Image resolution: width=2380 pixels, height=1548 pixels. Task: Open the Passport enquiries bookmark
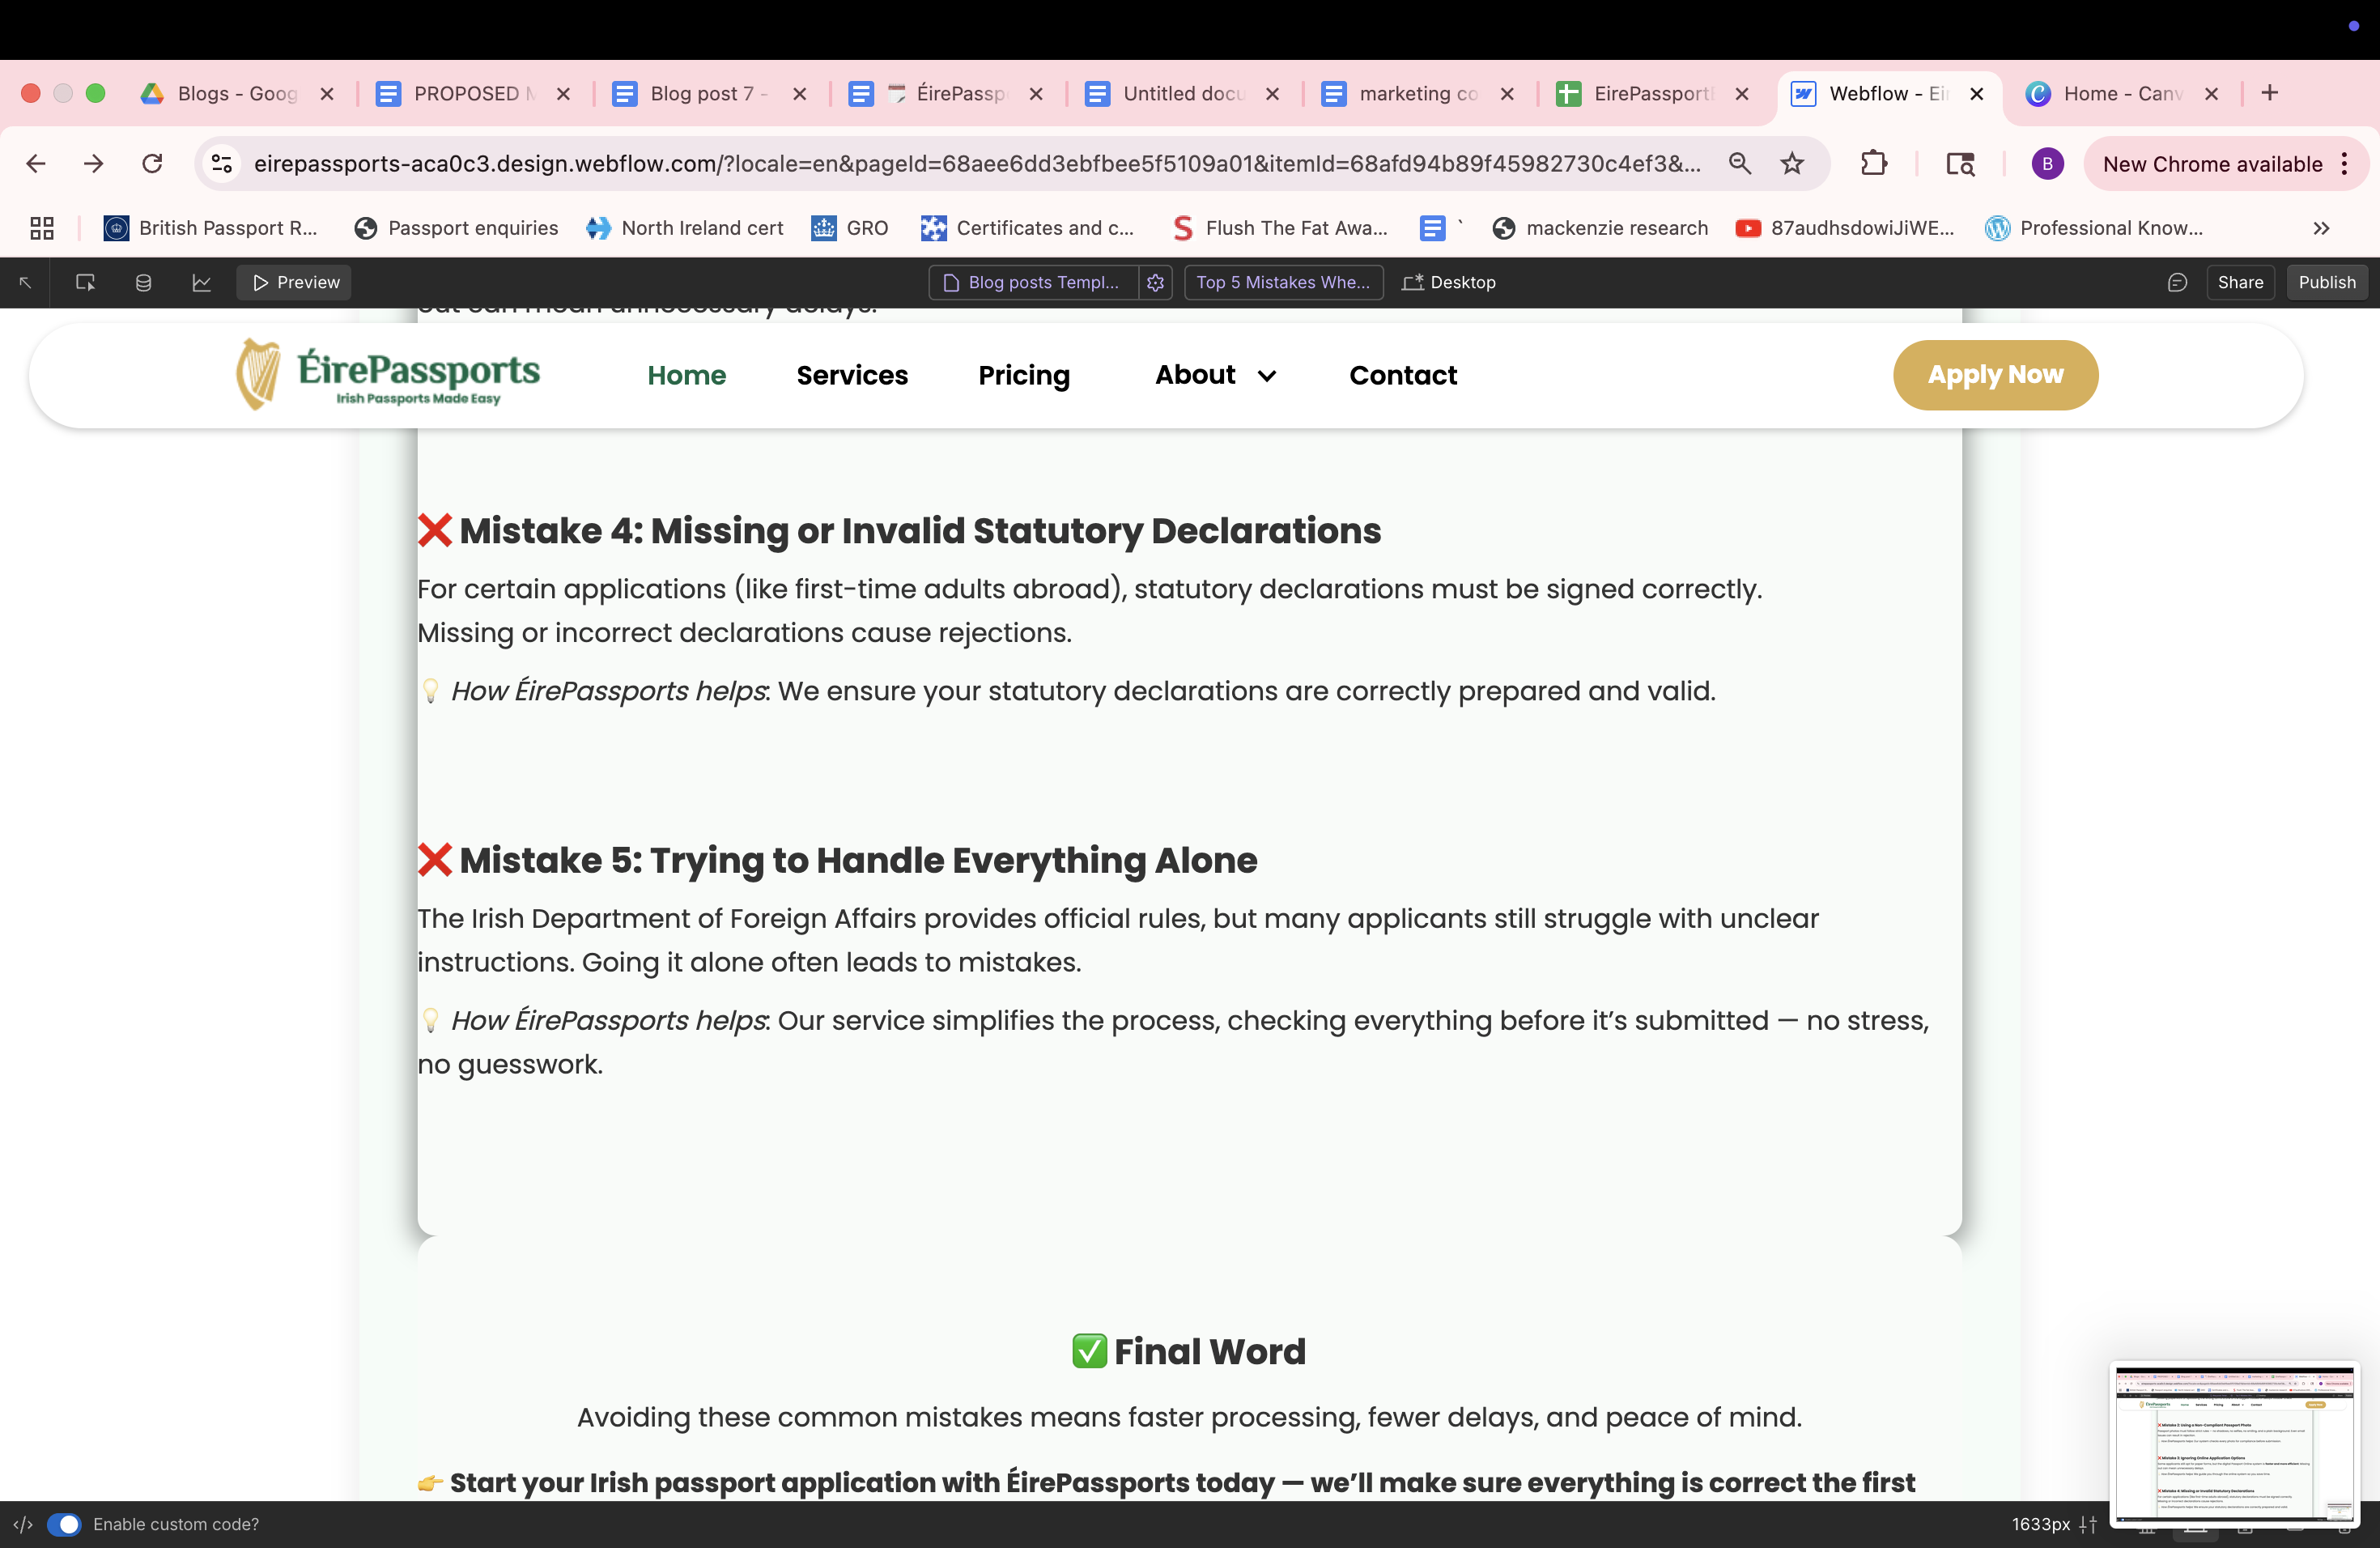point(457,228)
